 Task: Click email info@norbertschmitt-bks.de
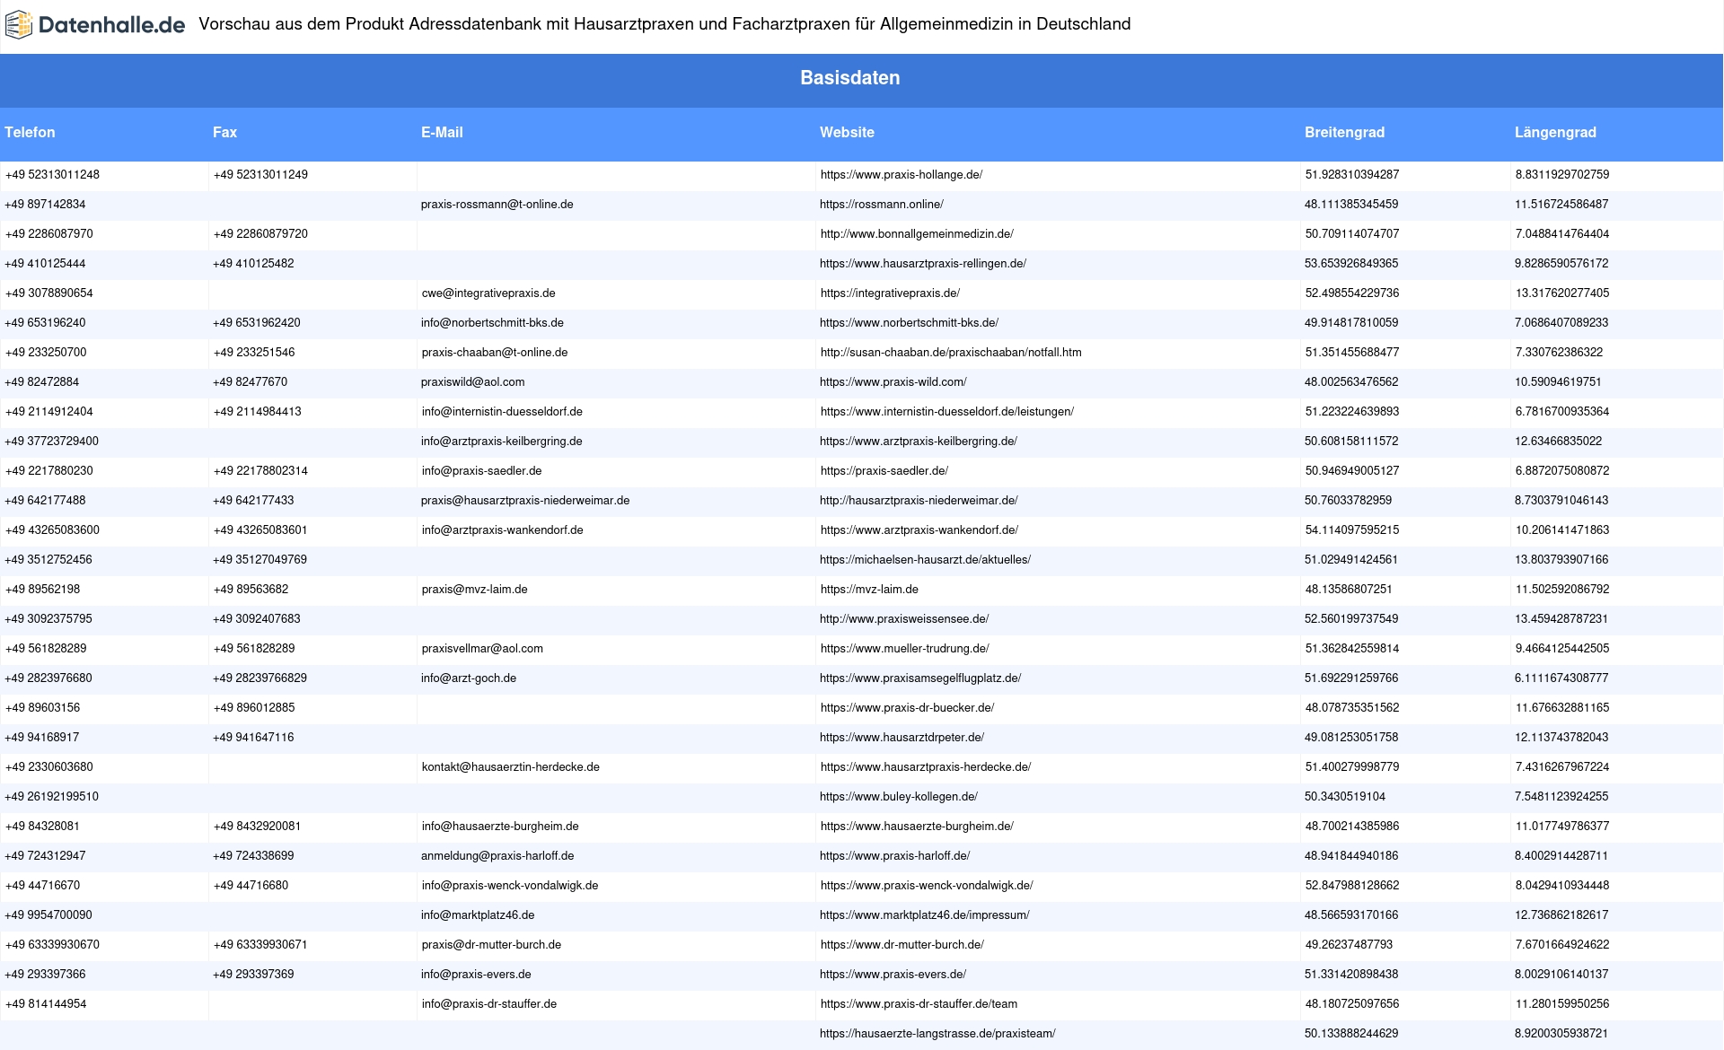(492, 323)
